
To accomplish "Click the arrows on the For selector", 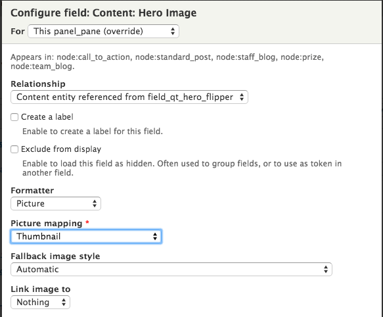I will click(x=173, y=32).
